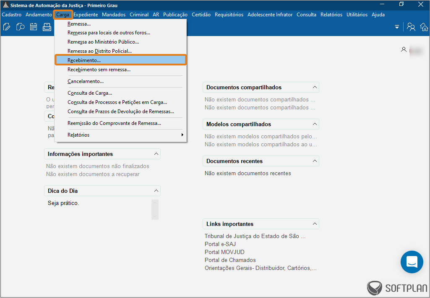Image resolution: width=430 pixels, height=298 pixels.
Task: Choose Recebimento sem remessa
Action: click(x=121, y=70)
